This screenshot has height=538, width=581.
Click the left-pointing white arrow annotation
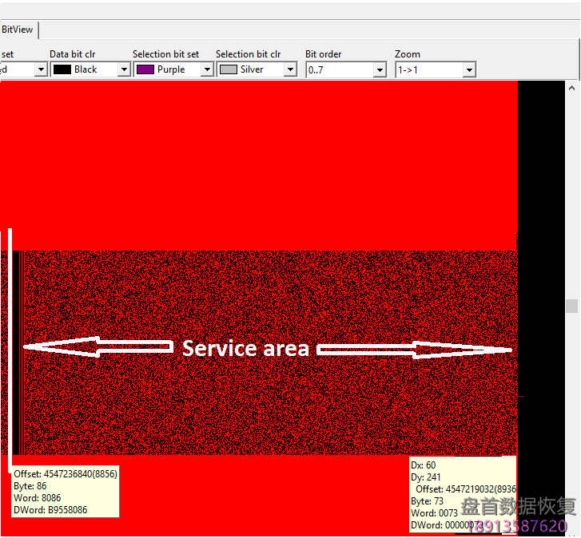(97, 346)
